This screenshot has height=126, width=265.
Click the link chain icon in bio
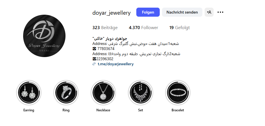(x=94, y=64)
